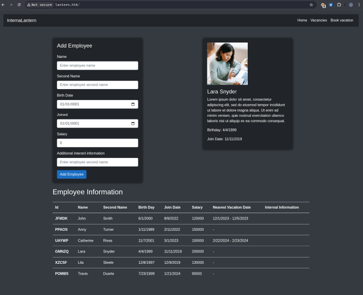Screen dimensions: 363x295
Task: Open the Vacancies menu item
Action: pyautogui.click(x=319, y=20)
